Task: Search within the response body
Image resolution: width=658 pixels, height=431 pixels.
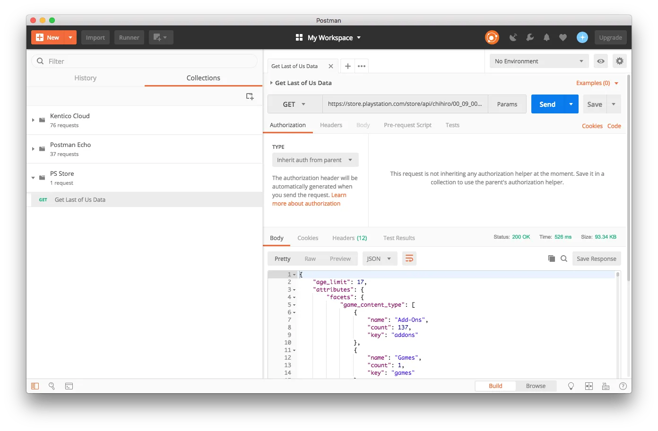Action: (x=564, y=259)
